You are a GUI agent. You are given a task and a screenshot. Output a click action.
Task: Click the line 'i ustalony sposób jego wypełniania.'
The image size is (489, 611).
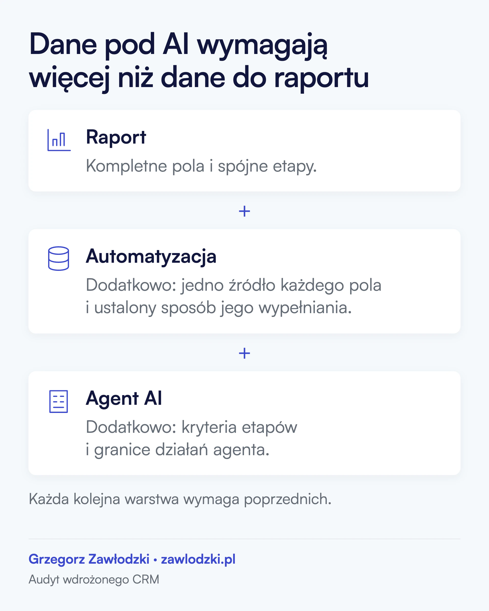[x=219, y=308]
